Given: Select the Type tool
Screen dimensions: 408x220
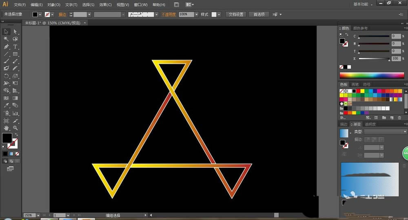Looking at the screenshot, I should coord(15,47).
